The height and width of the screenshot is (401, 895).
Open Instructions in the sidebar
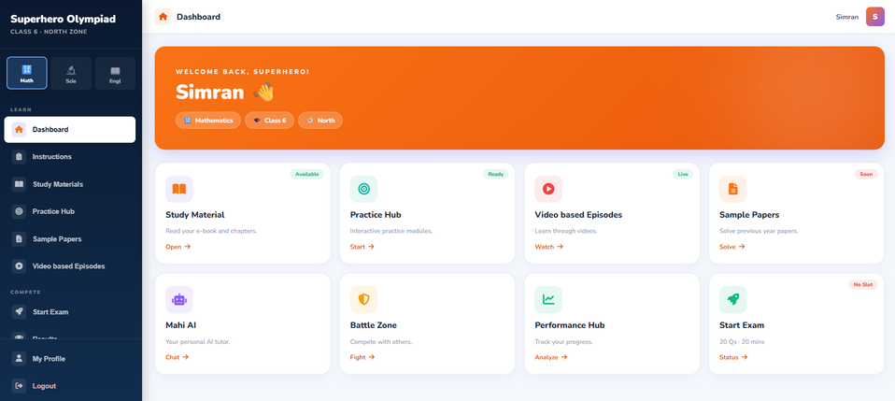coord(70,156)
